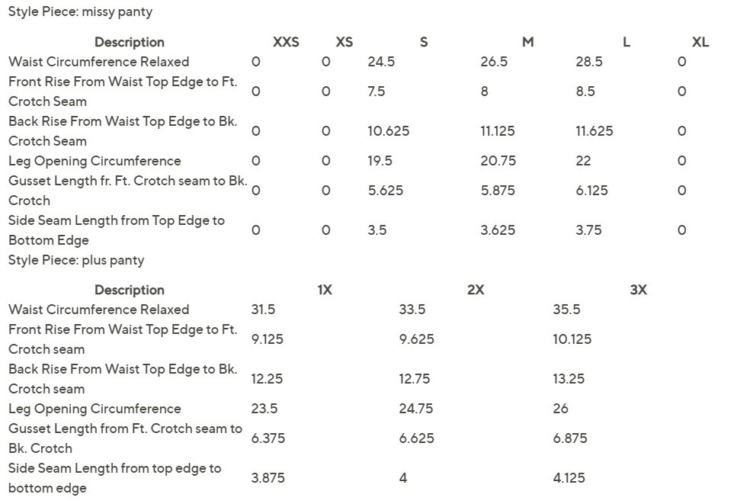Select the missy Waist Circumference Relaxed row label
The image size is (756, 504).
99,62
